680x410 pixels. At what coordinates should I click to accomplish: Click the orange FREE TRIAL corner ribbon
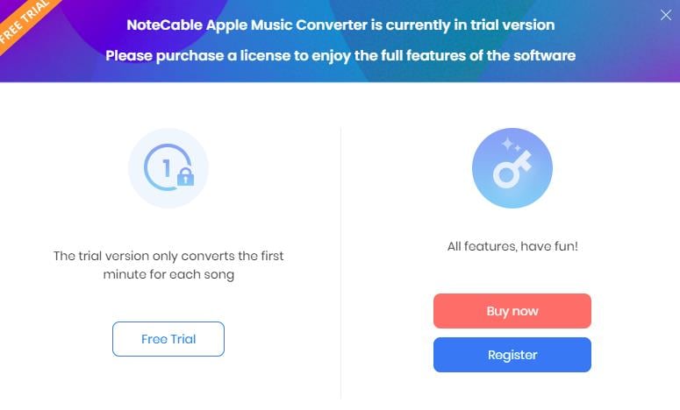click(24, 22)
